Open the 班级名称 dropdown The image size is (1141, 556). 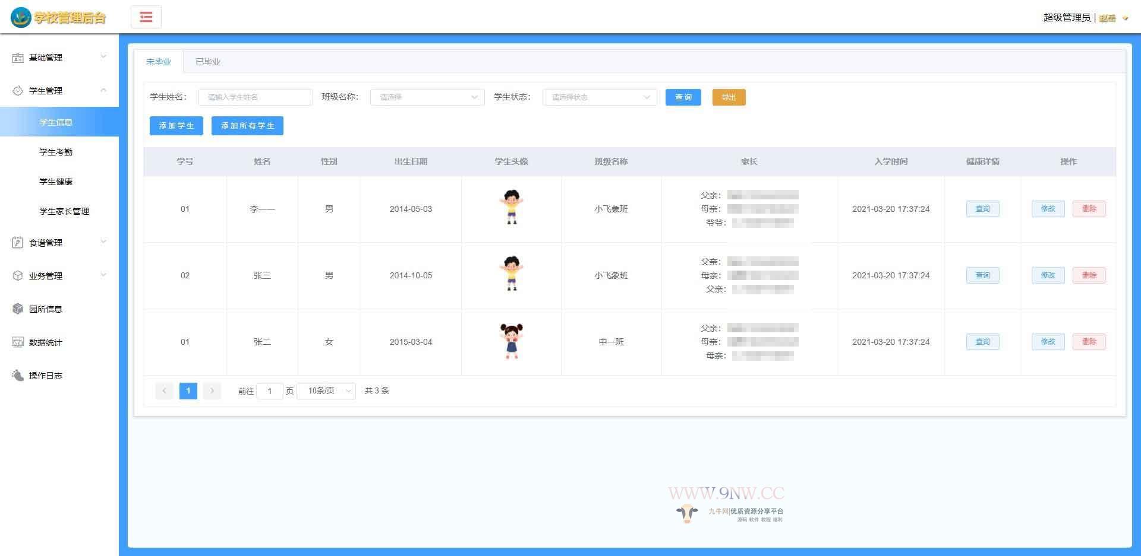tap(427, 97)
